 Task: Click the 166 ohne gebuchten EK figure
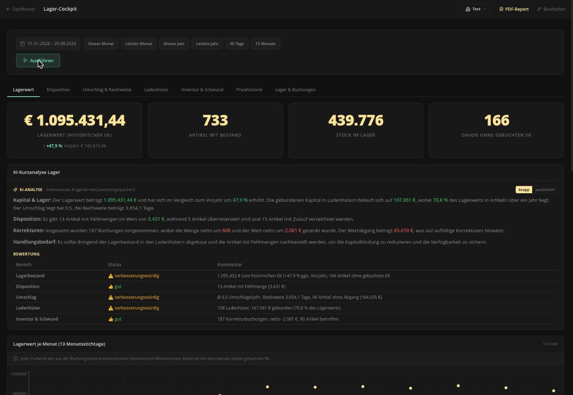(x=497, y=121)
